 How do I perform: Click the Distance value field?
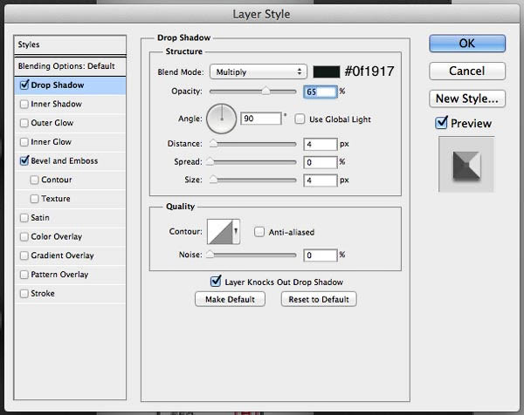pos(321,144)
